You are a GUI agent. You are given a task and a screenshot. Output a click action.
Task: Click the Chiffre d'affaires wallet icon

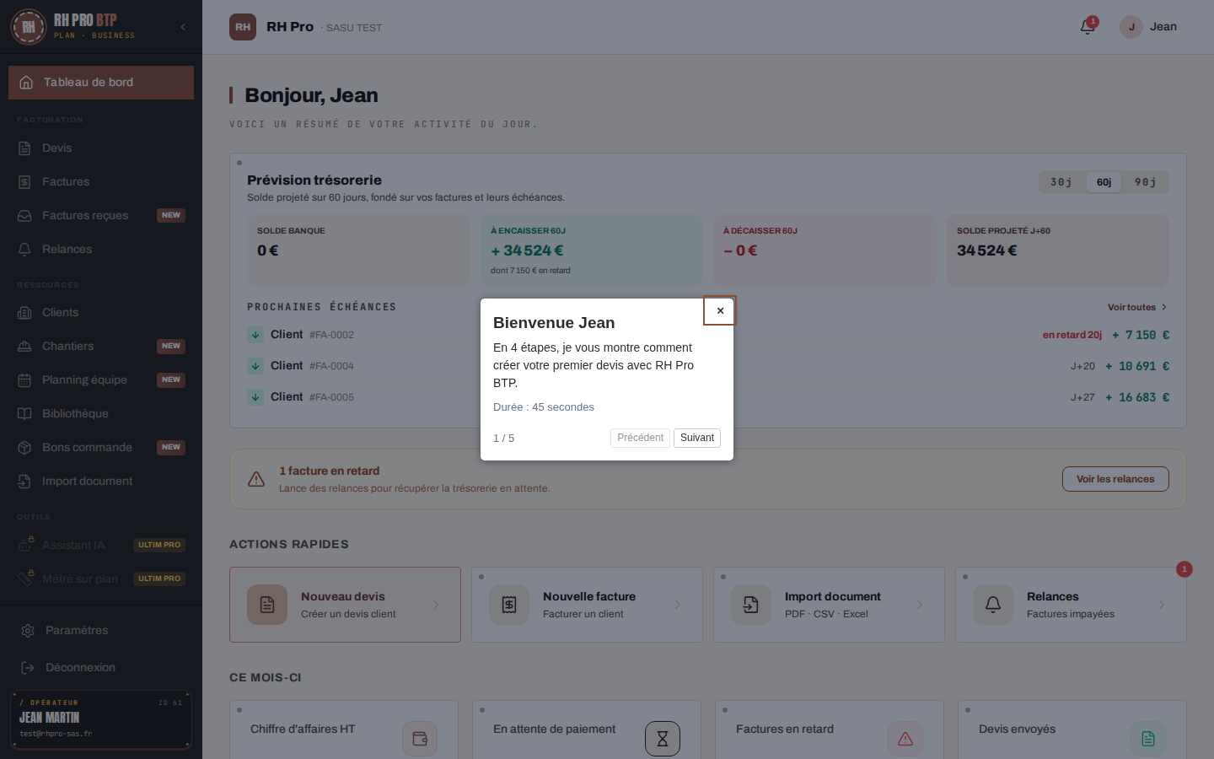point(420,739)
